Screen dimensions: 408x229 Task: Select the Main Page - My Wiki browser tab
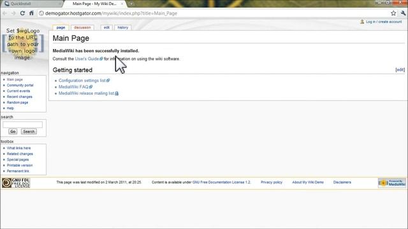coord(94,4)
